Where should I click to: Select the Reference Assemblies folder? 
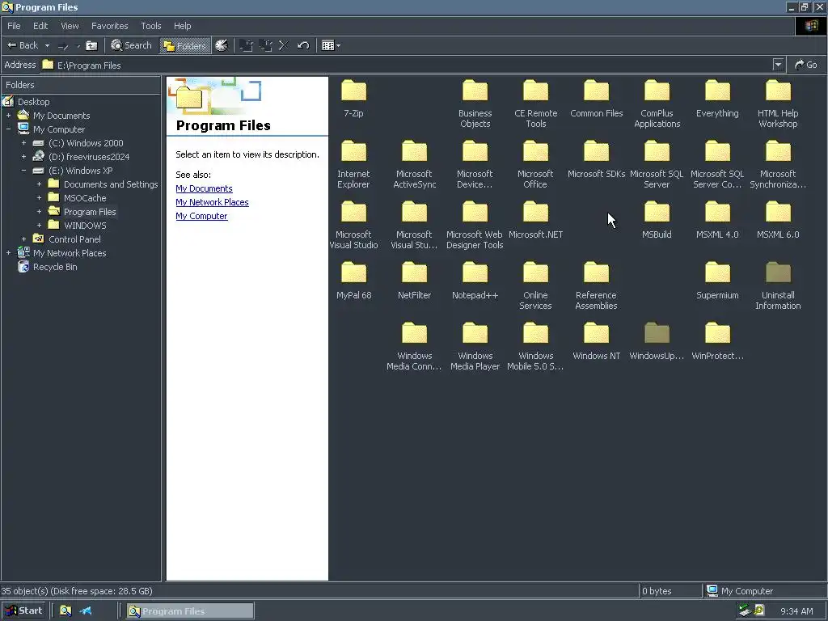(596, 285)
